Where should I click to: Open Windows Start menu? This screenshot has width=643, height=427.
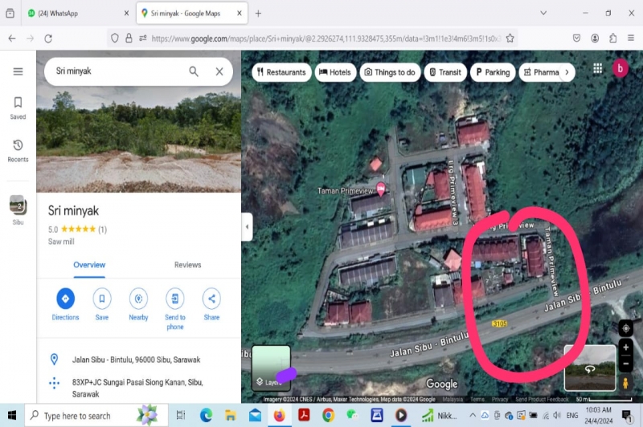coord(12,416)
